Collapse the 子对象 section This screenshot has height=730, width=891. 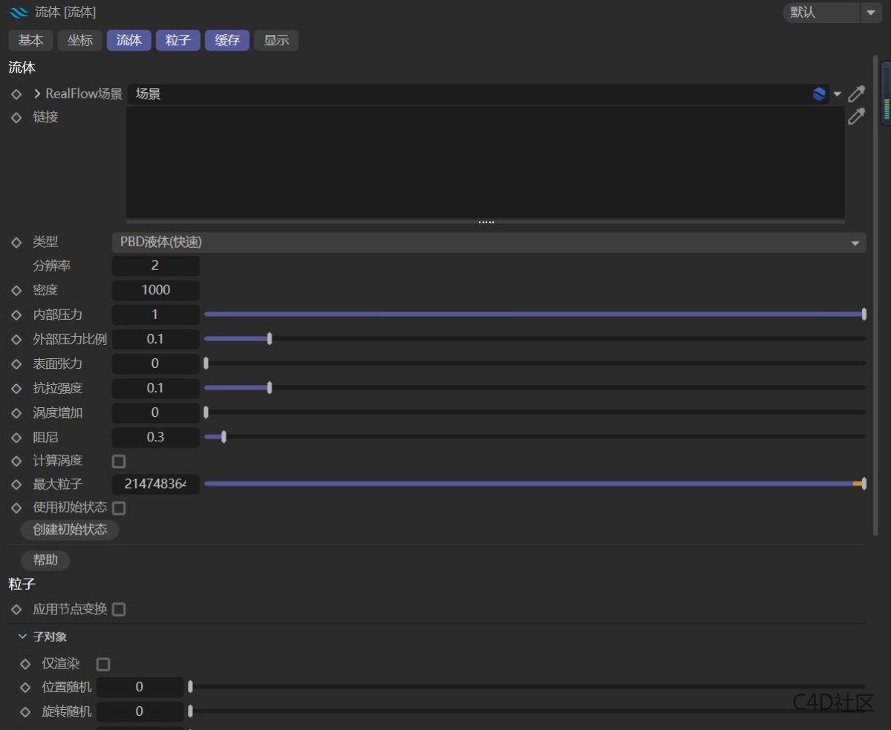click(x=22, y=636)
